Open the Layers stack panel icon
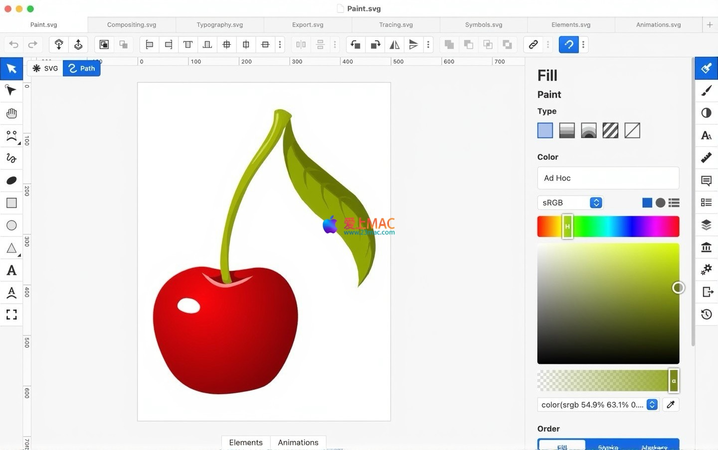Screen dimensions: 718x450 click(x=706, y=225)
